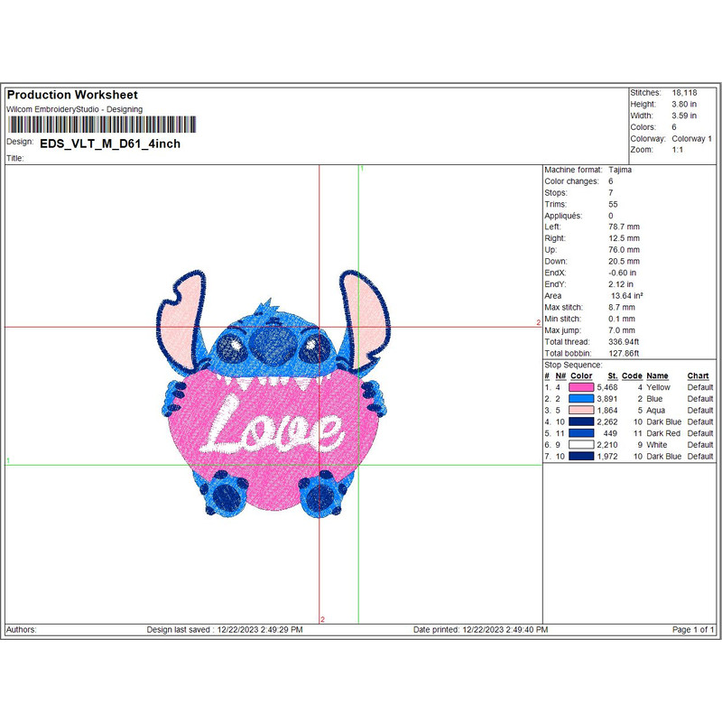Viewport: 722px width, 722px height.
Task: Click Stitch's left ear in the preview
Action: [184, 316]
